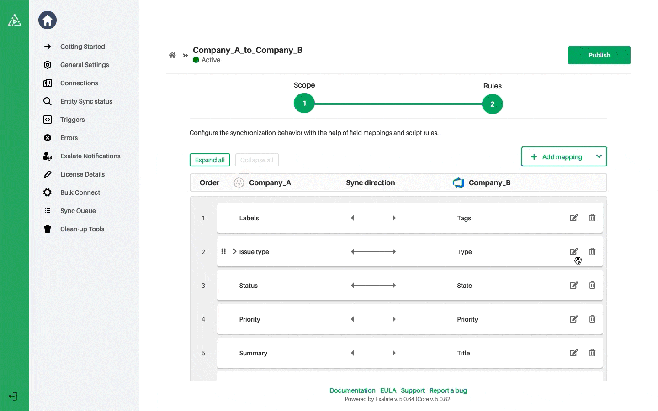Click the Sync Queue list icon
The image size is (658, 411).
coord(48,211)
